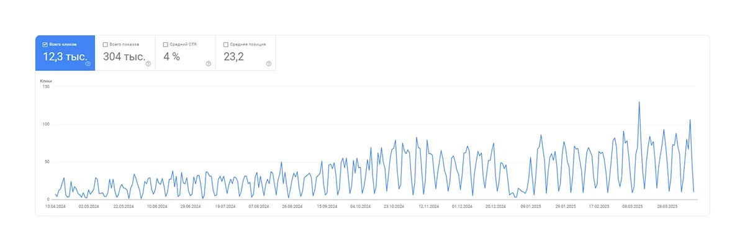Click the 15.09.2024 date label
Image resolution: width=745 pixels, height=251 pixels.
click(x=326, y=206)
